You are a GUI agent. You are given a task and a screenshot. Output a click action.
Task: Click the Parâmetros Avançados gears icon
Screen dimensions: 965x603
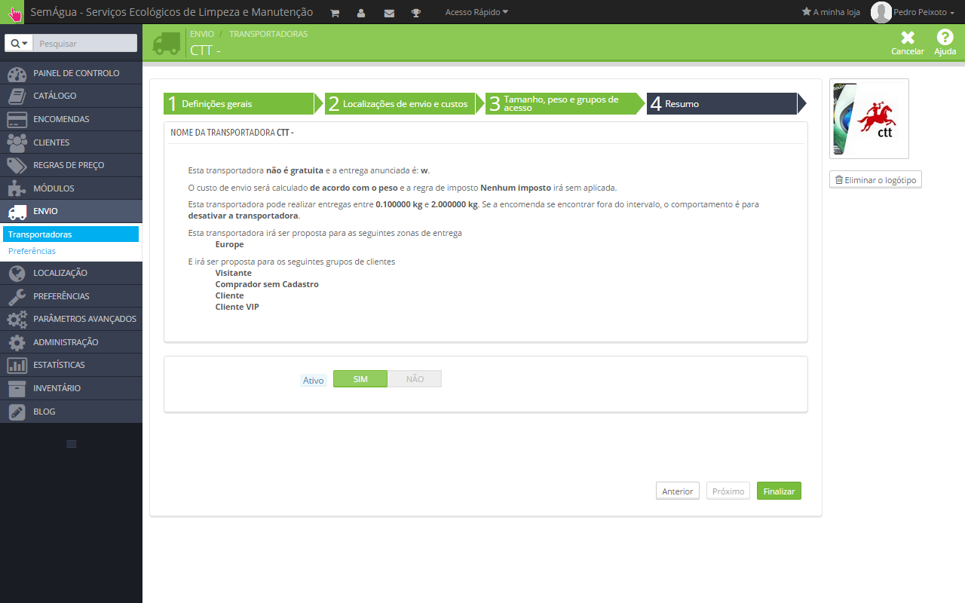coord(17,319)
